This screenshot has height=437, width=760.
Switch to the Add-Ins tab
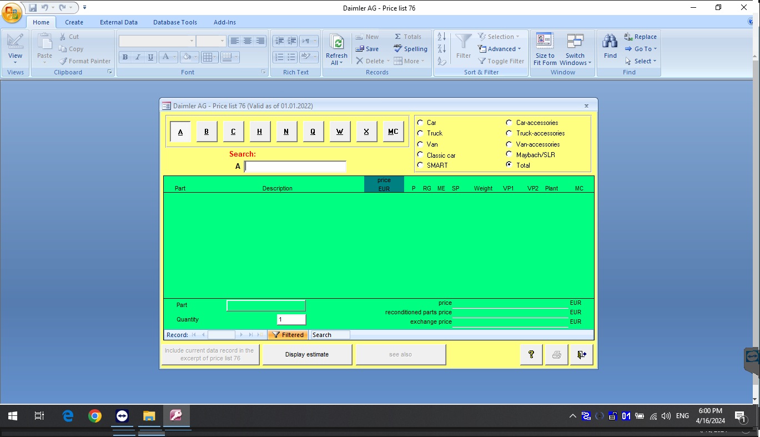point(225,22)
